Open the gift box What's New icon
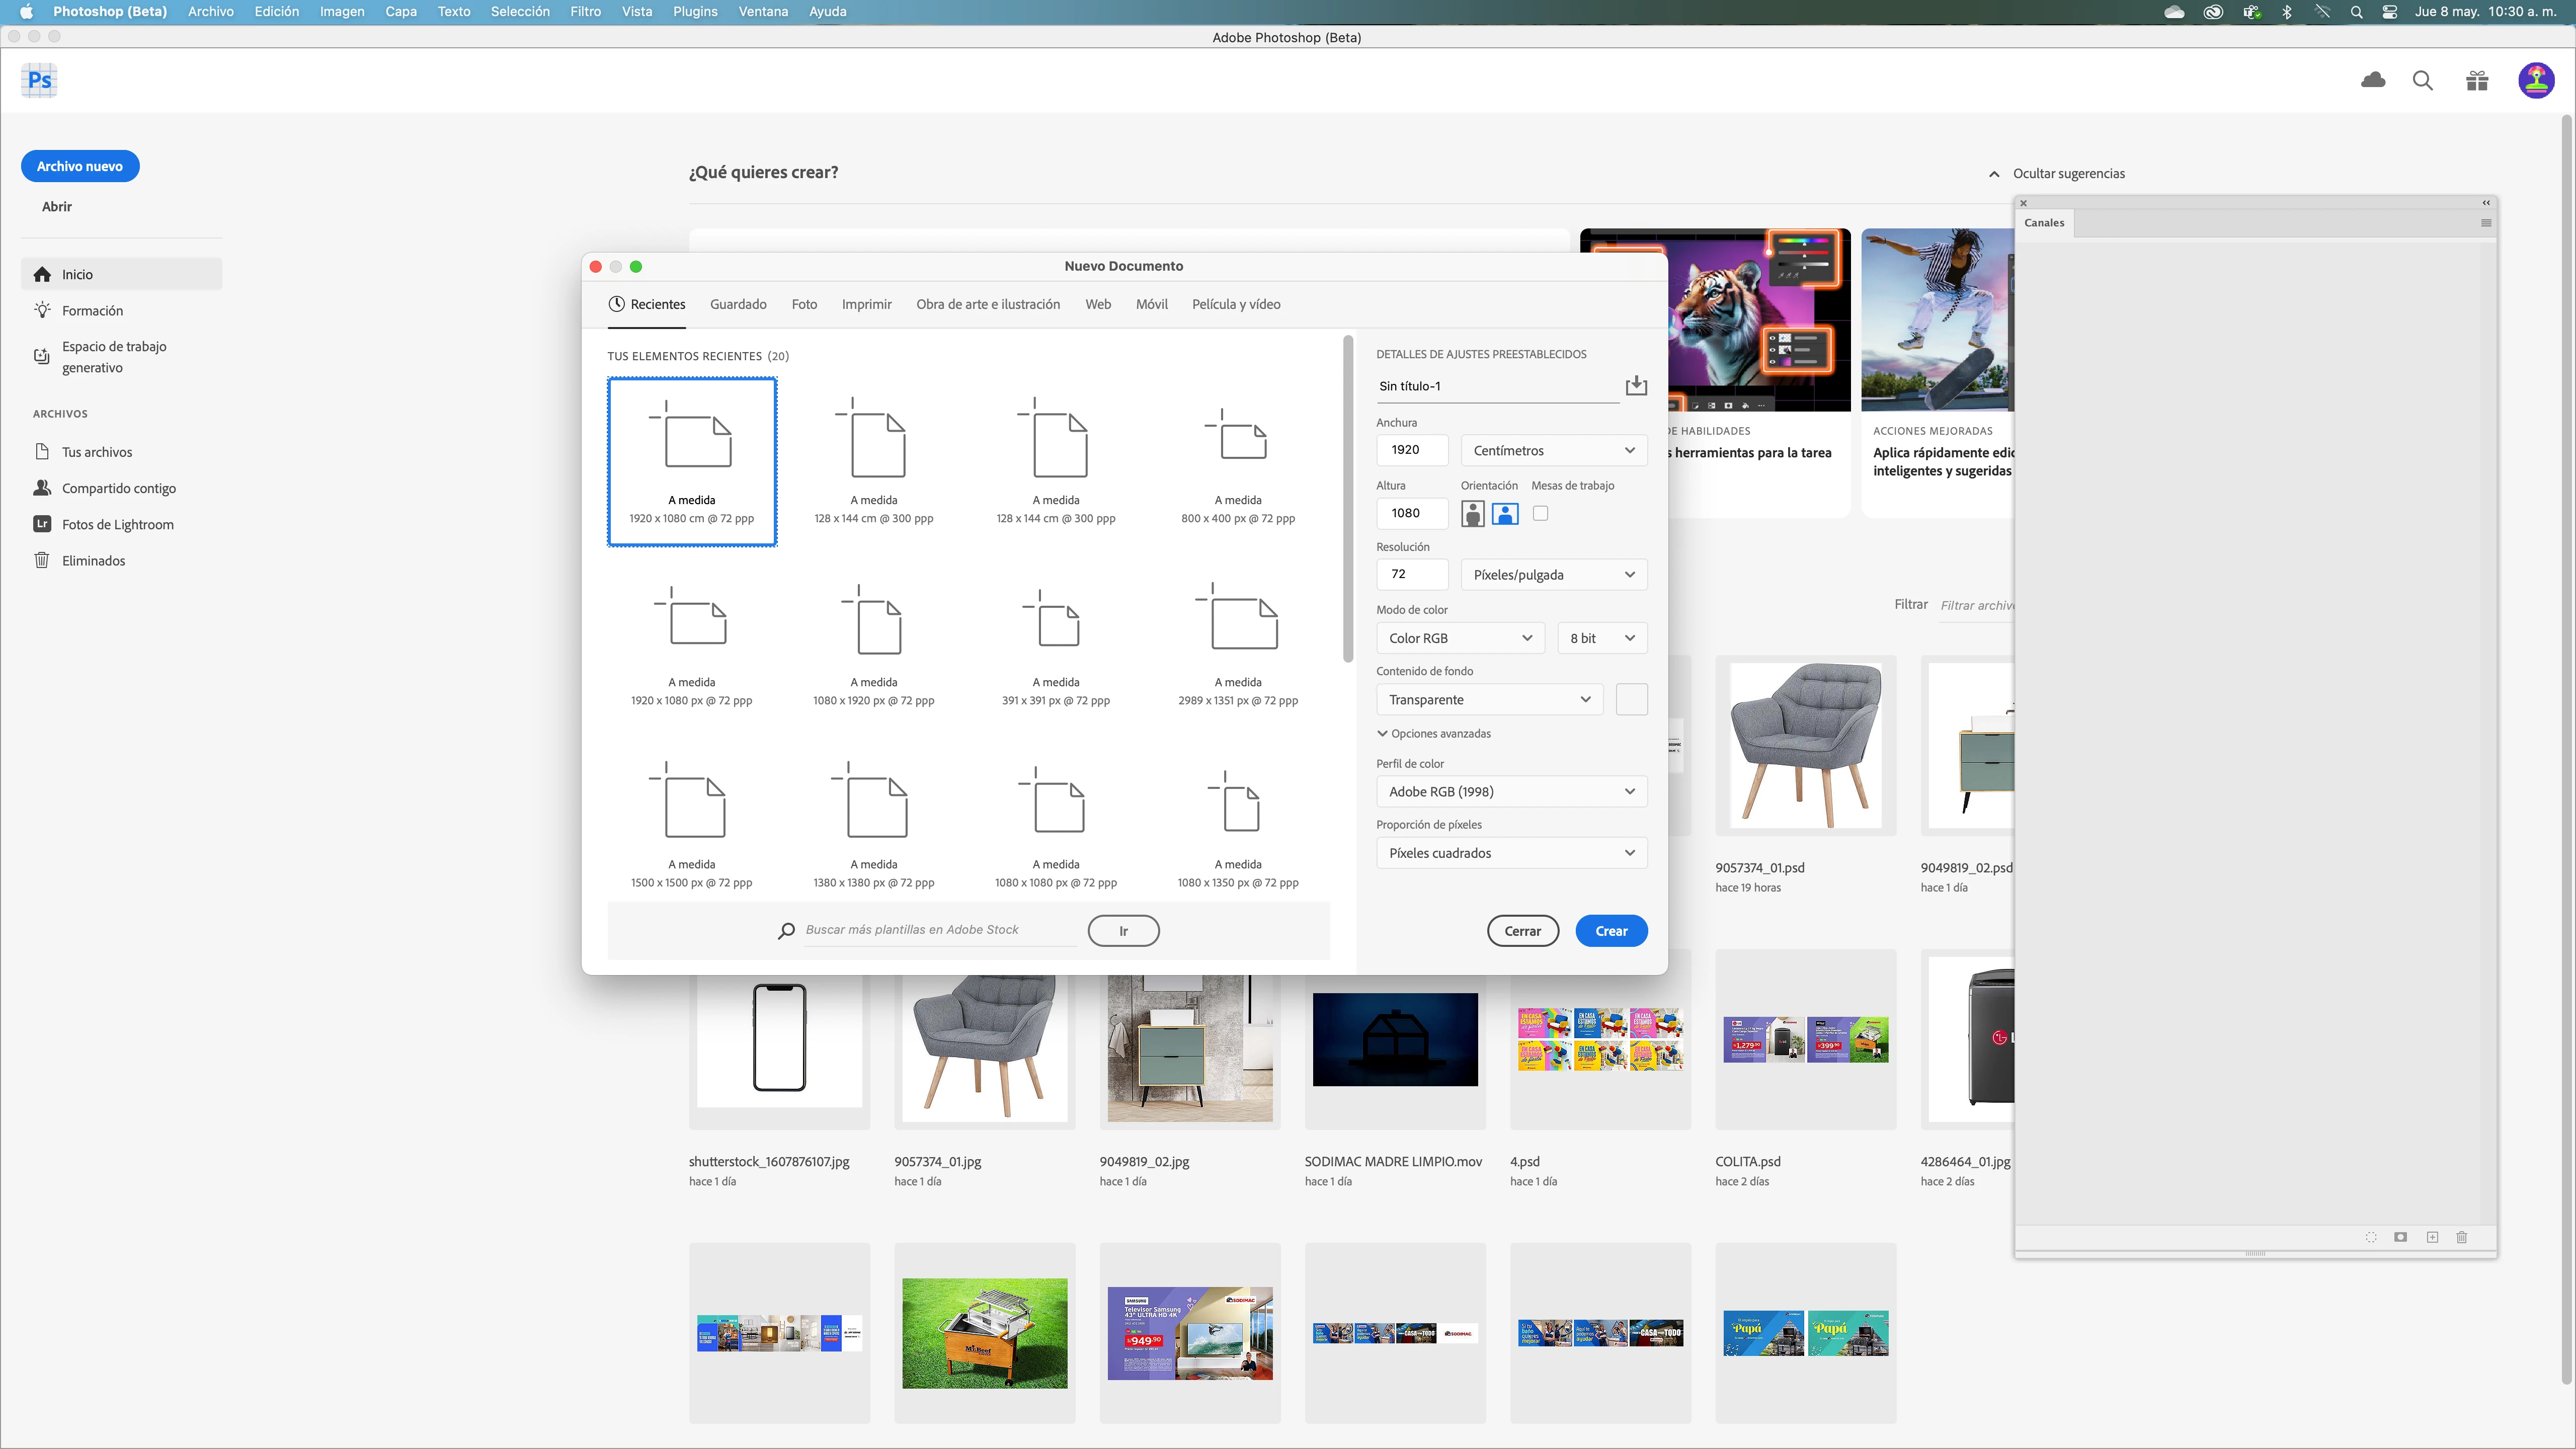2576x1449 pixels. pyautogui.click(x=2477, y=81)
